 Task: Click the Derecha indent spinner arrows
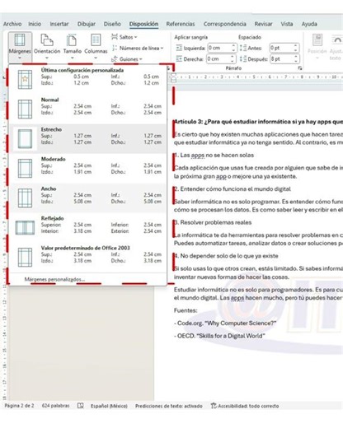coord(233,58)
